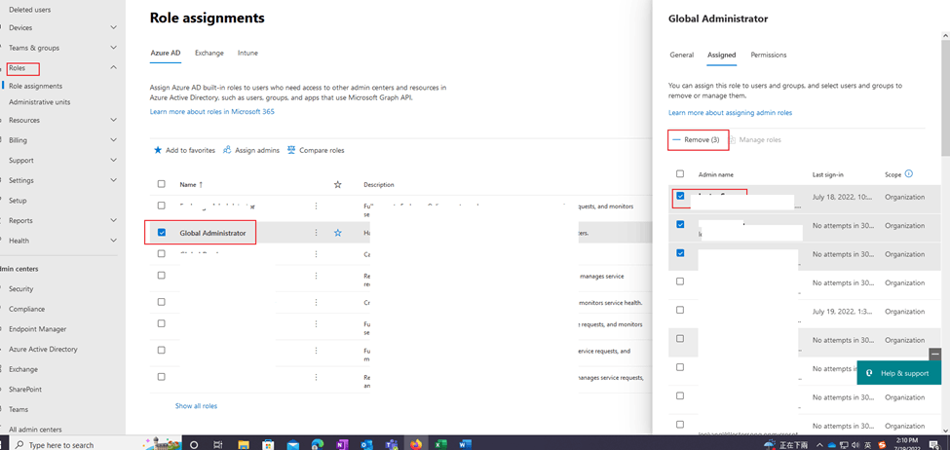Expand the Resources navigation section
This screenshot has height=450, width=950.
click(114, 121)
